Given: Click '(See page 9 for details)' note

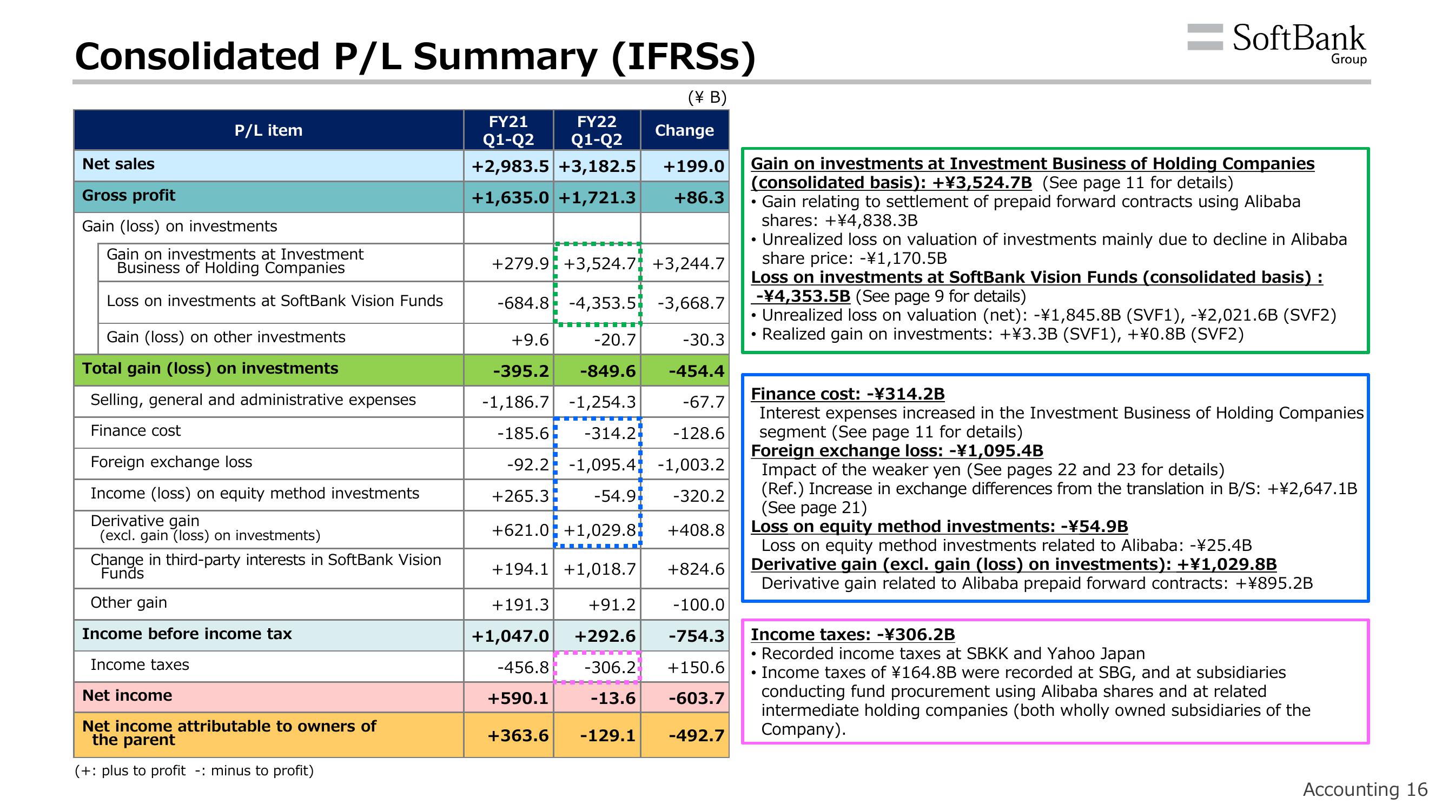Looking at the screenshot, I should click(941, 296).
